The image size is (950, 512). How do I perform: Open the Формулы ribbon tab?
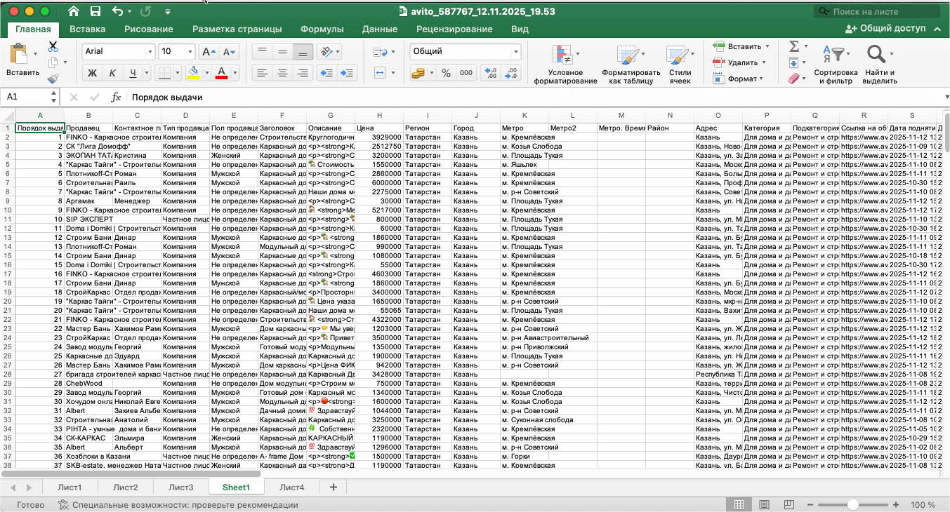[x=322, y=29]
